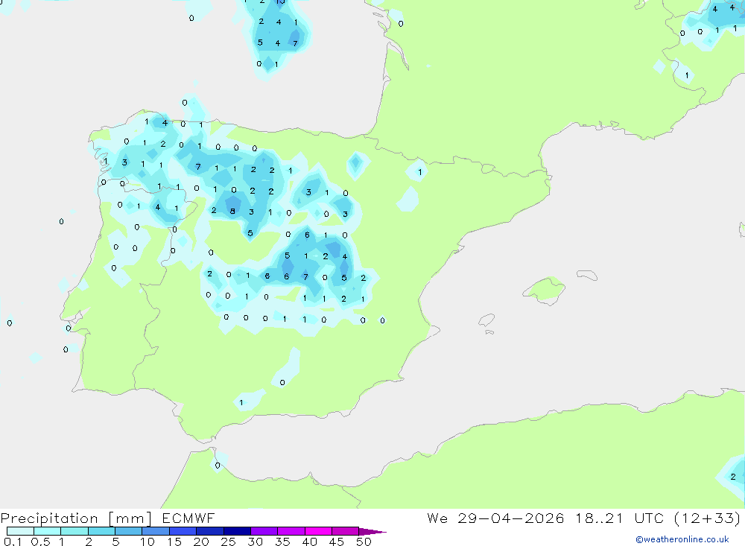The width and height of the screenshot is (745, 546).
Task: Click the 8 mm precipitation value on map
Action: (232, 211)
